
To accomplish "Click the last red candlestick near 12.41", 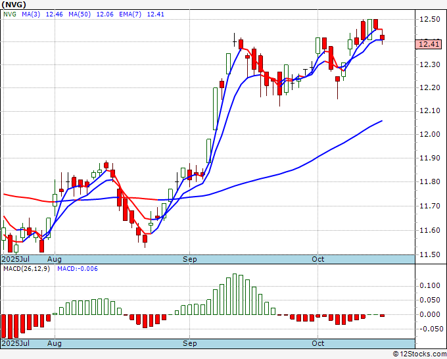I will (383, 37).
